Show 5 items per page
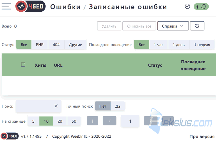 coord(33,121)
